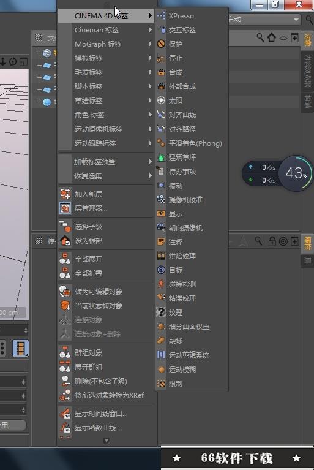The image size is (314, 470).
Task: Open the 层管理器... entry
Action: coord(106,208)
